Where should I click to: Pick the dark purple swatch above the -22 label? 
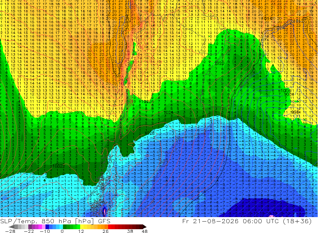pyautogui.click(x=30, y=227)
